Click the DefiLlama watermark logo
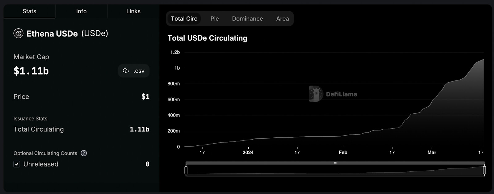 (316, 94)
